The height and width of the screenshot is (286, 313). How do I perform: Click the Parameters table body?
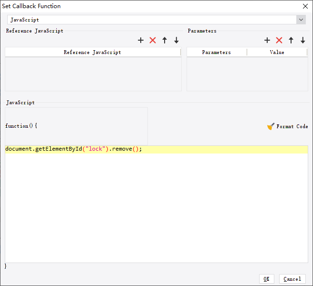pyautogui.click(x=247, y=74)
